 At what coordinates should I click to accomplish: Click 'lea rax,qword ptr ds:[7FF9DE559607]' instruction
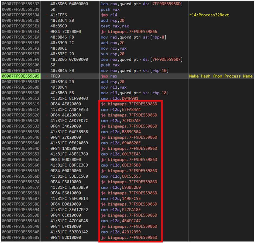tap(142, 59)
